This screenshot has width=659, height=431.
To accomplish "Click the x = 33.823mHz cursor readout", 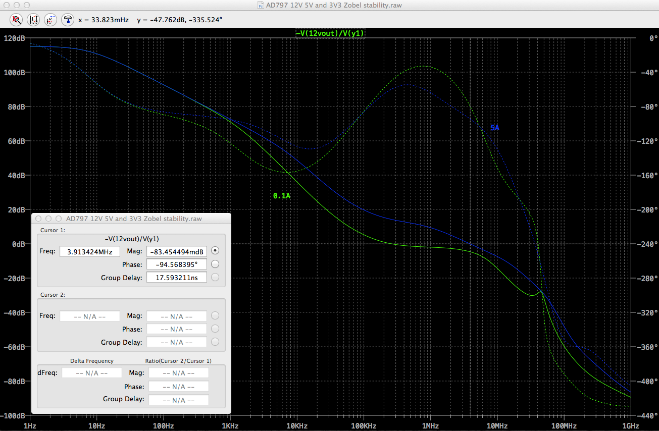I will 104,20.
